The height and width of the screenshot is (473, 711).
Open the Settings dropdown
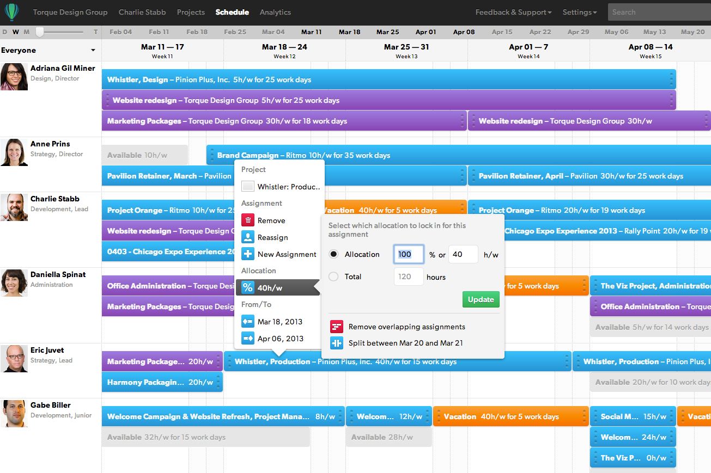tap(579, 12)
